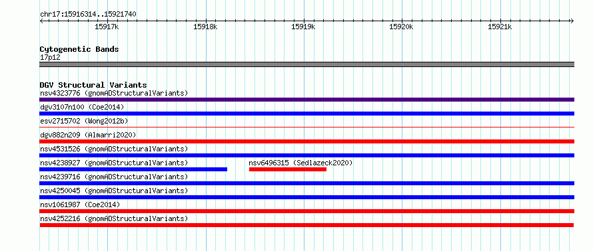This screenshot has width=593, height=251.
Task: Click the nsv1061987 red variant bar
Action: (x=306, y=211)
